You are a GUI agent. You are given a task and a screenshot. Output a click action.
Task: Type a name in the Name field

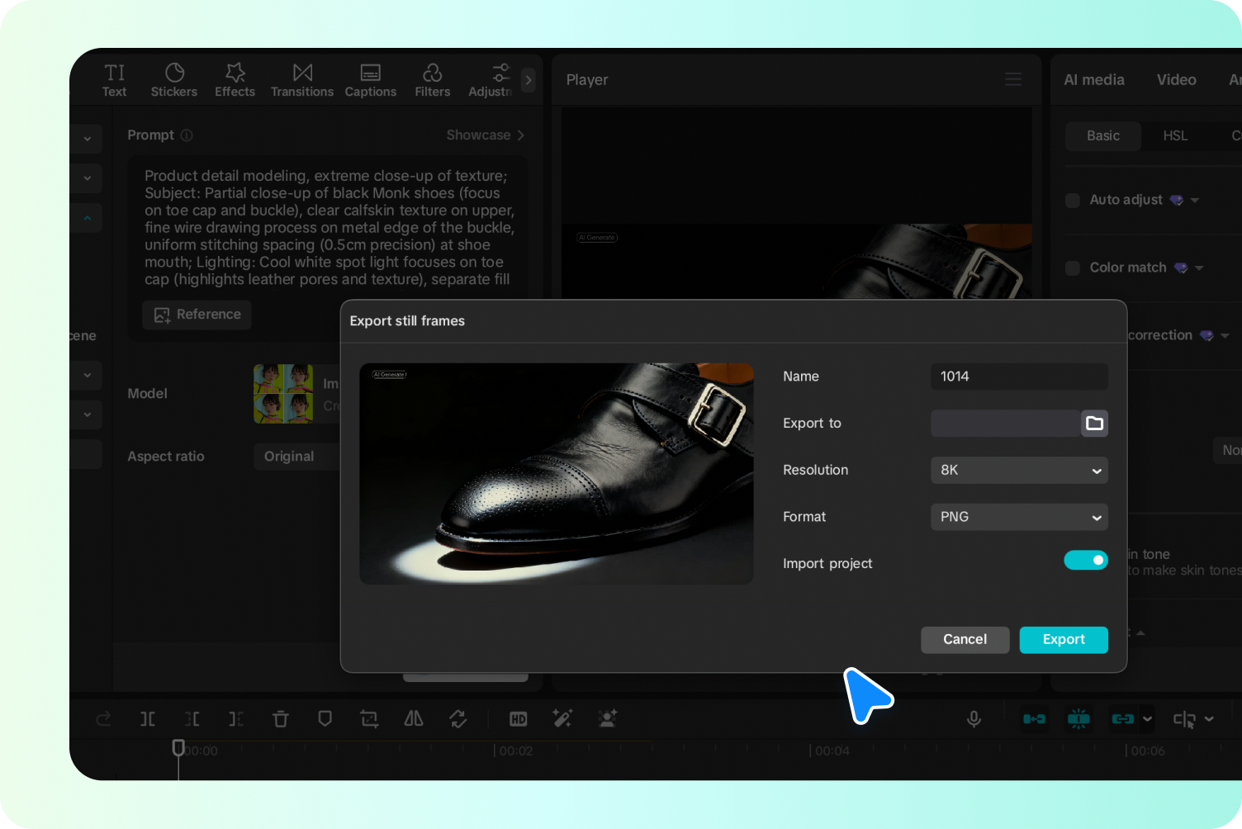coord(1019,377)
